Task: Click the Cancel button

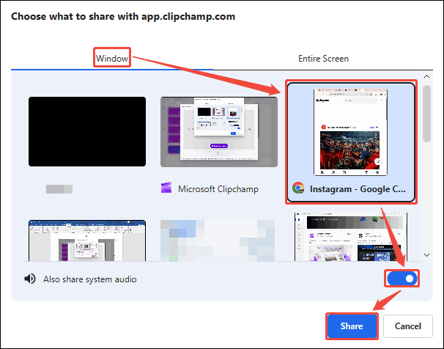Action: tap(408, 326)
